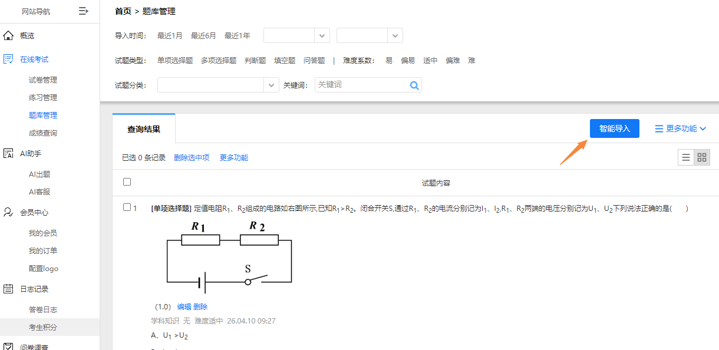This screenshot has width=719, height=350.
Task: Toggle the select-all checkbox in the table header
Action: click(x=127, y=182)
